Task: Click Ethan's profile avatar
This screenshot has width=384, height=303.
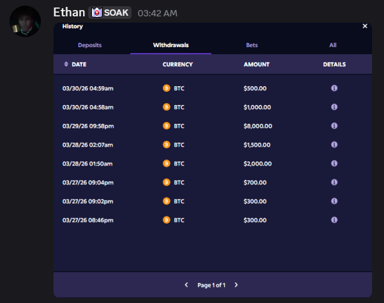Action: click(25, 21)
